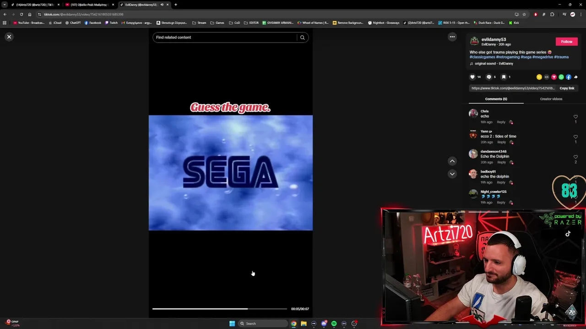Open the Windows Start menu
Viewport: 586px width, 329px height.
232,324
